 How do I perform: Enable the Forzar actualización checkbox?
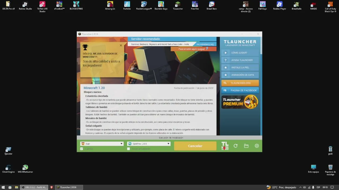128,149
